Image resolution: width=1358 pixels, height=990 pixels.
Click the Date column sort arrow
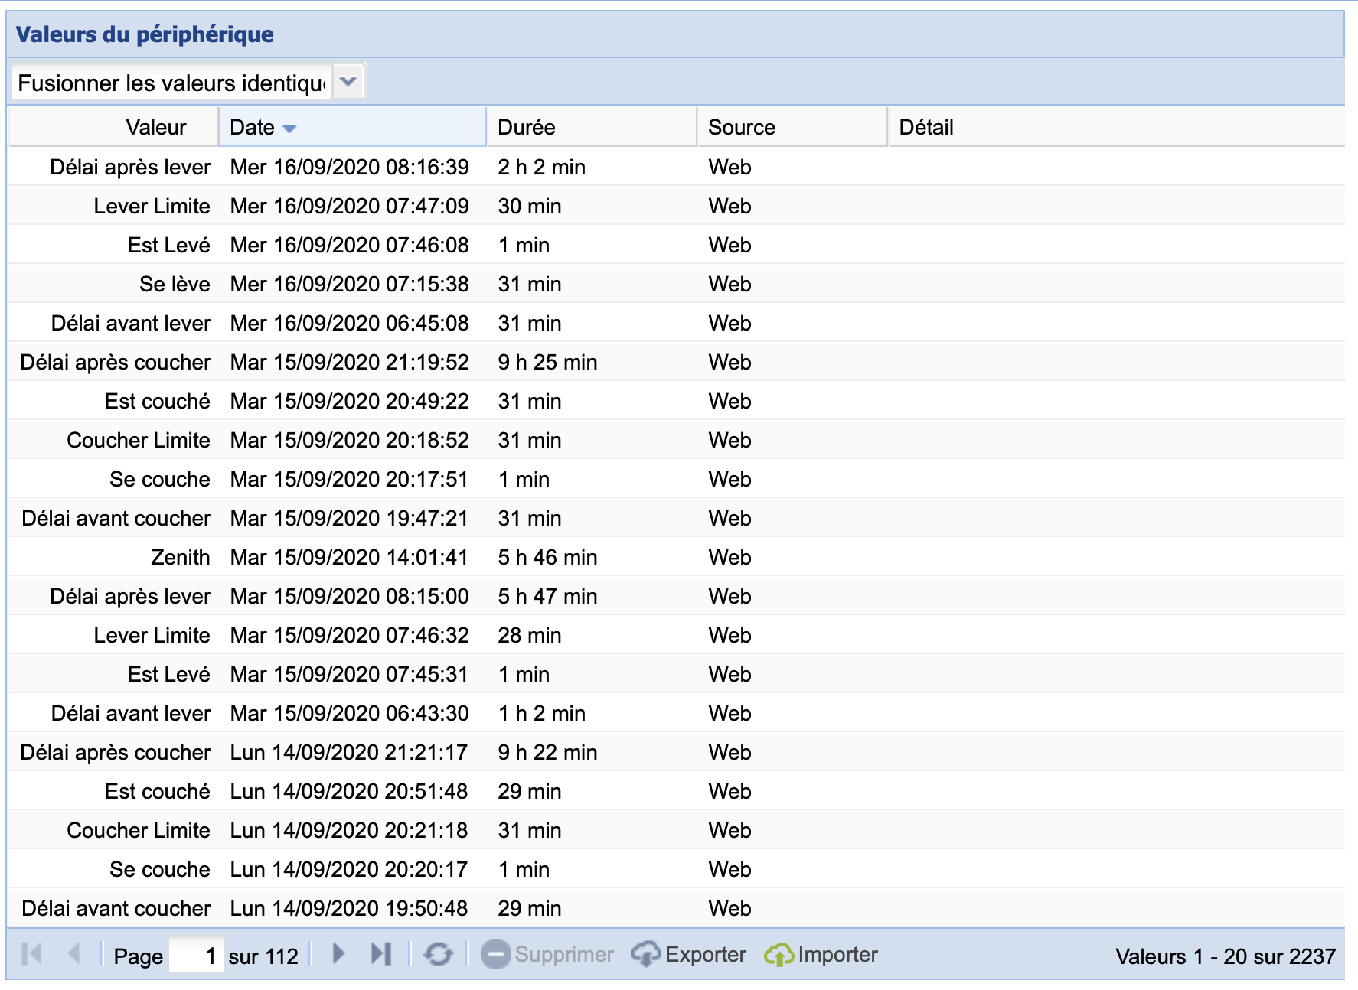click(x=289, y=129)
